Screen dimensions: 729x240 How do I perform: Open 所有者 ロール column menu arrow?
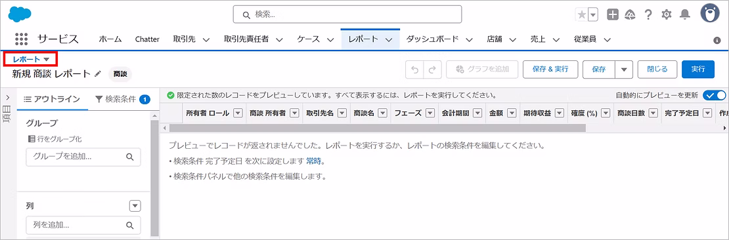tap(238, 113)
